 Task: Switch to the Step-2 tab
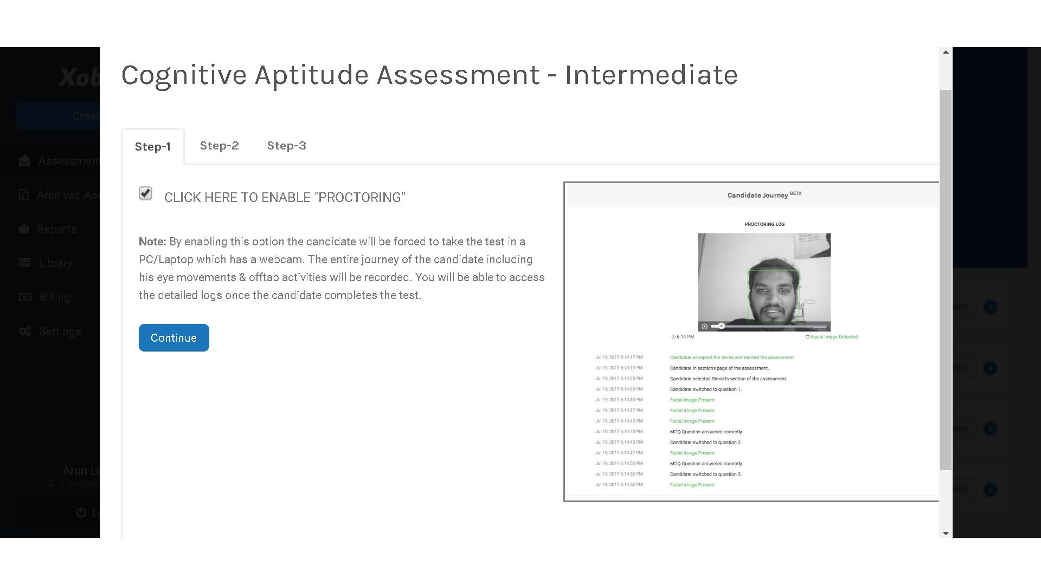pos(219,146)
